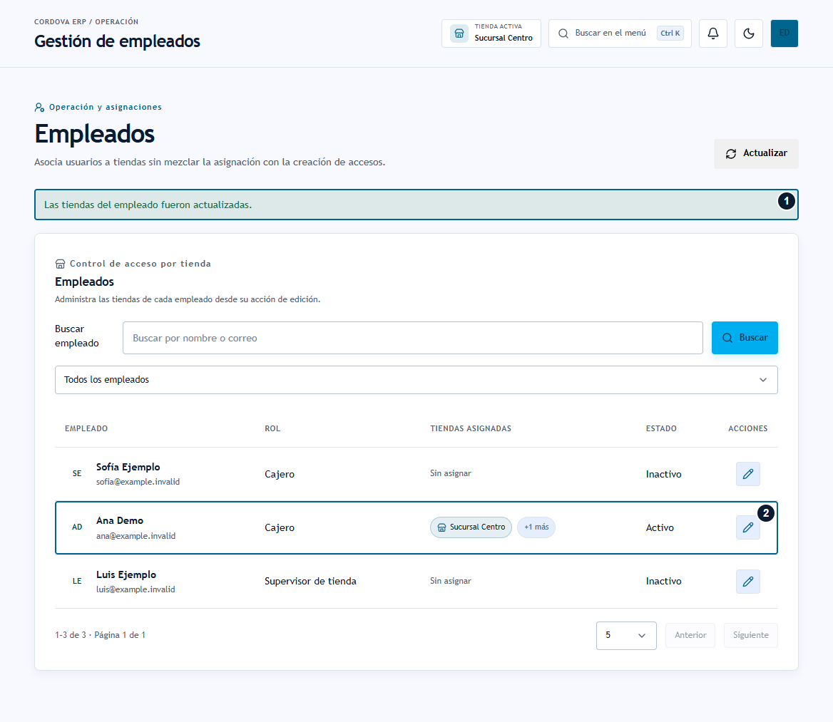Edit Sofía Ejemplo with the pencil icon

[x=747, y=474]
